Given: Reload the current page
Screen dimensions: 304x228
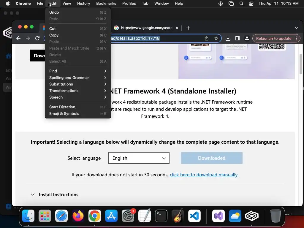Looking at the screenshot, I should (x=37, y=38).
